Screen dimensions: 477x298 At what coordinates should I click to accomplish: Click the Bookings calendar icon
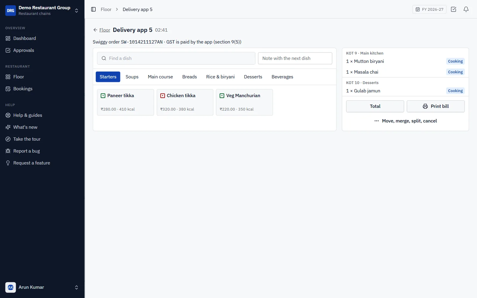tap(8, 89)
